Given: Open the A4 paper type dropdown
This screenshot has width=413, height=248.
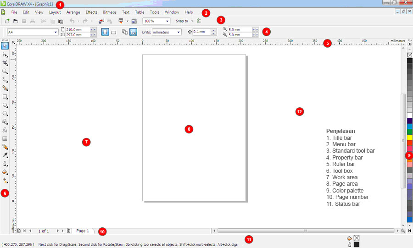Looking at the screenshot, I should [56, 32].
